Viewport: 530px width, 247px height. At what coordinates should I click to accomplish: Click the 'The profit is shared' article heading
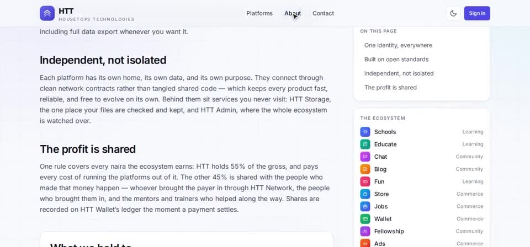click(88, 149)
